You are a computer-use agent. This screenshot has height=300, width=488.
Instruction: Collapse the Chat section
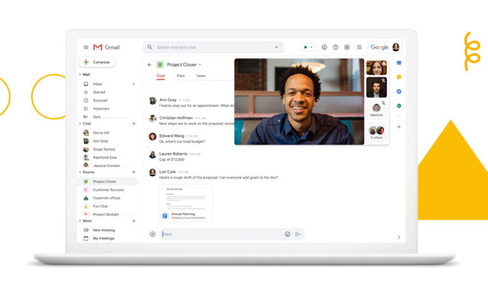(x=80, y=124)
